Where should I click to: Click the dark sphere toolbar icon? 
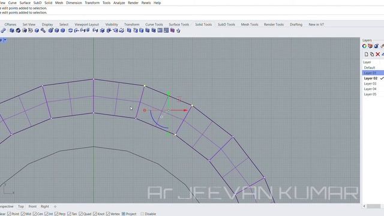18,31
